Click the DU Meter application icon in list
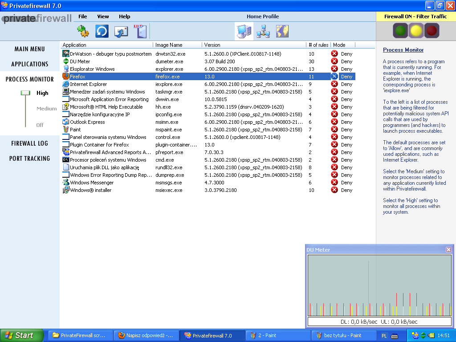This screenshot has width=456, height=342. coord(66,61)
